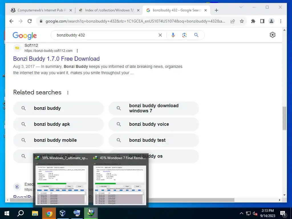Search related term bonzi buddy test
The width and height of the screenshot is (292, 219).
coord(154,140)
